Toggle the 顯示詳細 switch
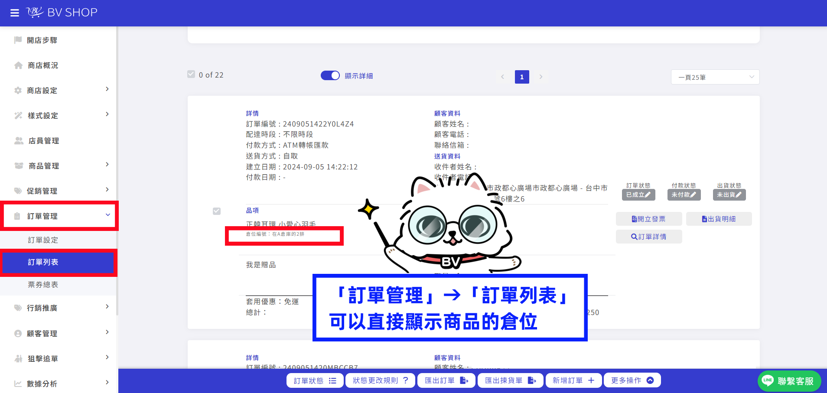Viewport: 827px width, 393px height. (330, 75)
